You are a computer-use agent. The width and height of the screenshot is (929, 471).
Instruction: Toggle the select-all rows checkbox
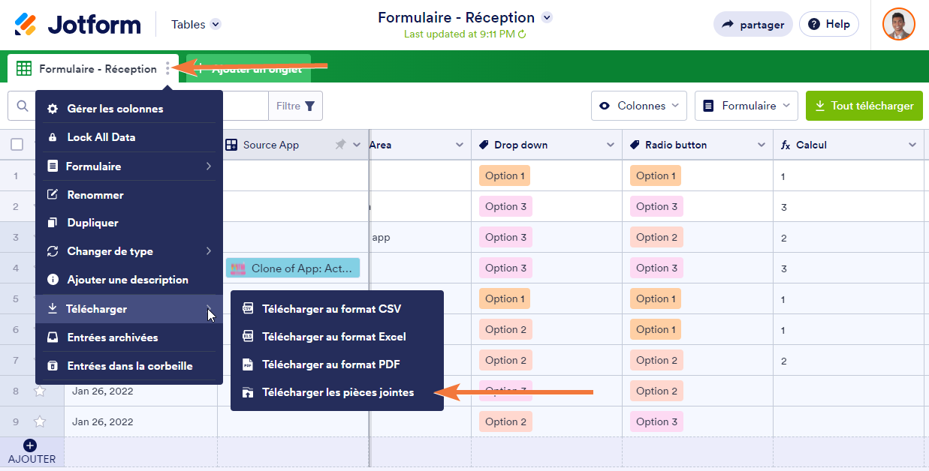click(x=17, y=145)
